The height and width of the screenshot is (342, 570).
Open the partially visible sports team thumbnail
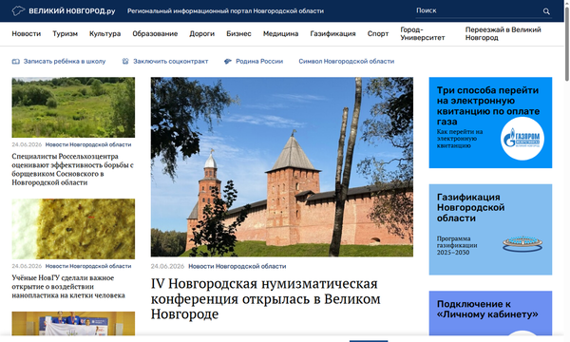73,323
